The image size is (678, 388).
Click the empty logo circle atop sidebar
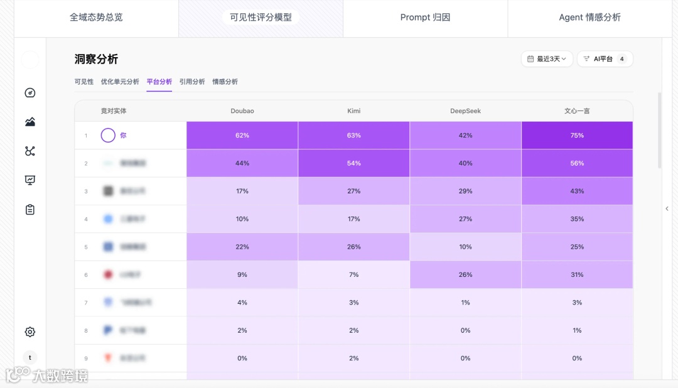[x=30, y=60]
